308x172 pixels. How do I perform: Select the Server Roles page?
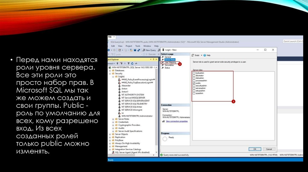click(170, 60)
